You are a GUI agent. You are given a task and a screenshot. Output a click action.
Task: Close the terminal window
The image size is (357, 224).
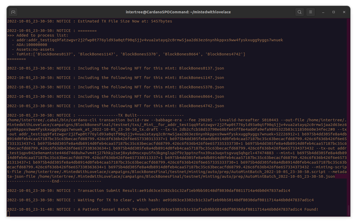pyautogui.click(x=344, y=12)
